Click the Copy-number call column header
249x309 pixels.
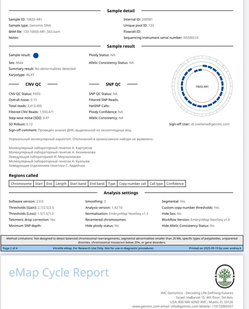point(132,184)
